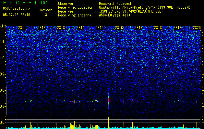Screen dimensions: 204x129
Task: Click the Masayuki Kobayashi observer name
Action: pos(116,4)
